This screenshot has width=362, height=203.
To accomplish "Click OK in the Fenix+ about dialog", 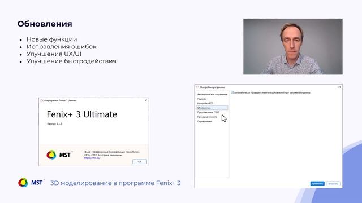I will (x=140, y=162).
